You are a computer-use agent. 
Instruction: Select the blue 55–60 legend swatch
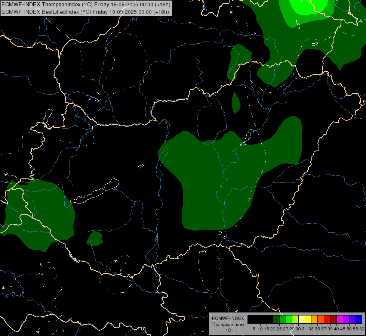tap(359, 319)
